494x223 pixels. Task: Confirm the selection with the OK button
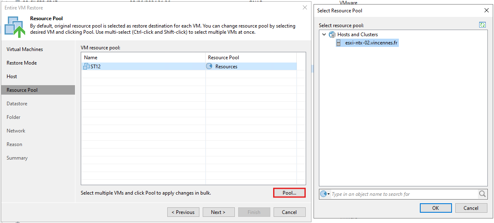click(436, 208)
